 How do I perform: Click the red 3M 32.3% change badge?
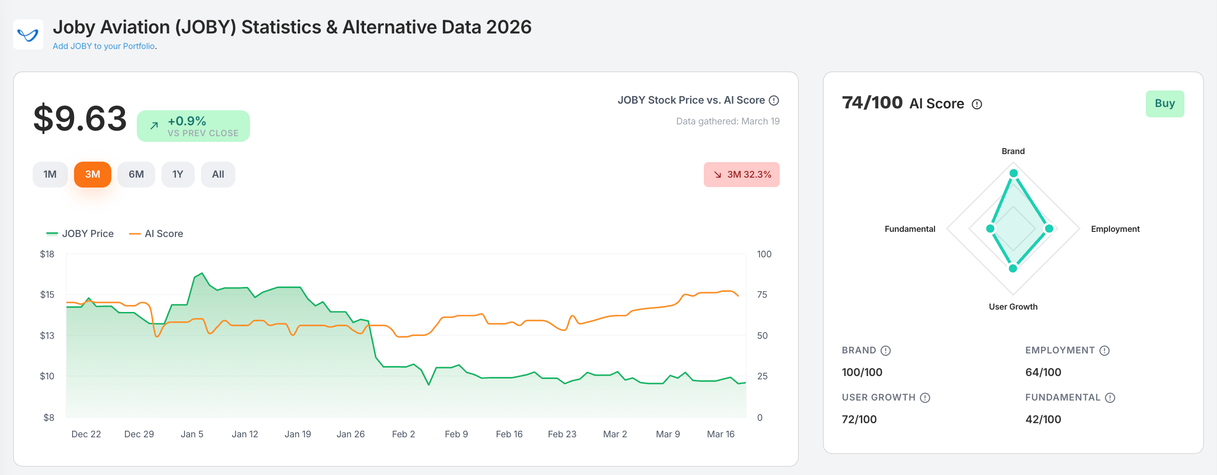[741, 175]
